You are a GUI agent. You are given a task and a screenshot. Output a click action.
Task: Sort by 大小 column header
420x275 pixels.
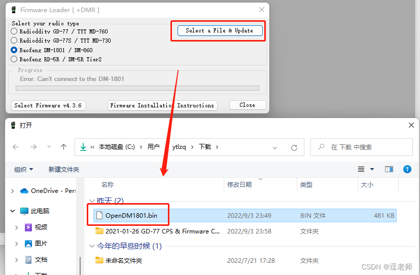tap(367, 184)
